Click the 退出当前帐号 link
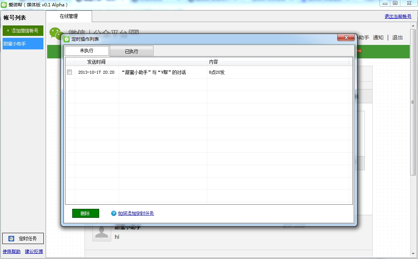 pyautogui.click(x=398, y=16)
